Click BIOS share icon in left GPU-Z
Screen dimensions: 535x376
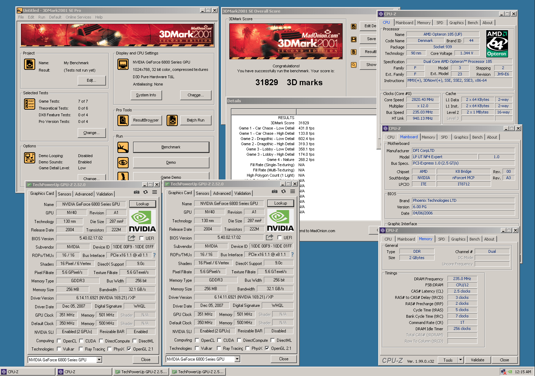coord(131,238)
